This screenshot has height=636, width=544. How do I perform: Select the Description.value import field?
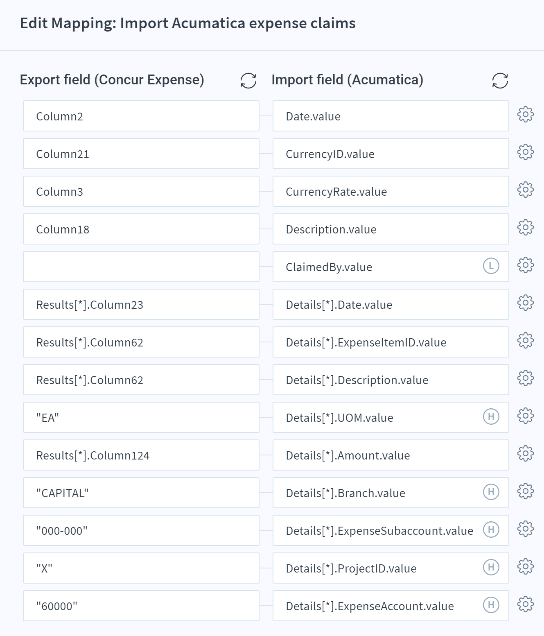391,229
